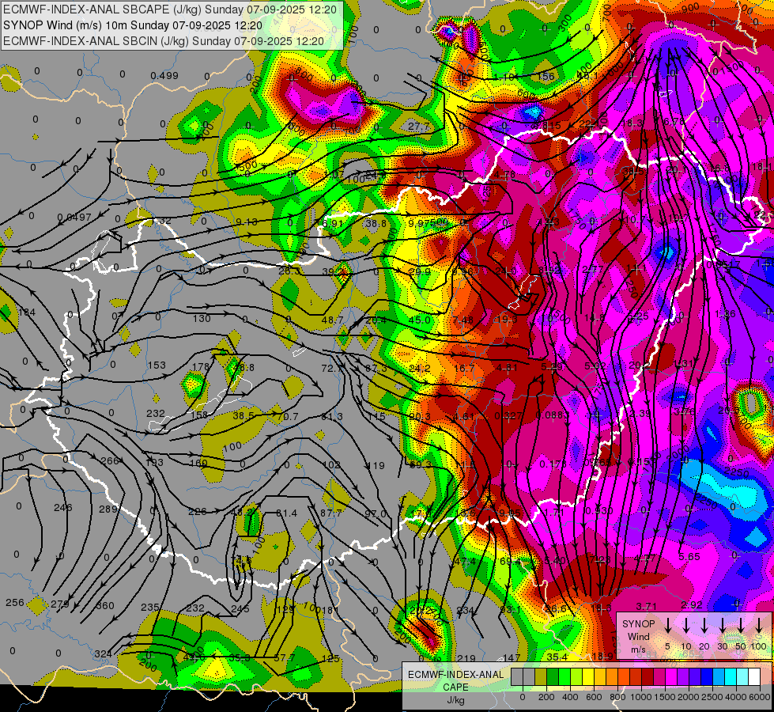Click the 119 value on the map

tap(376, 465)
